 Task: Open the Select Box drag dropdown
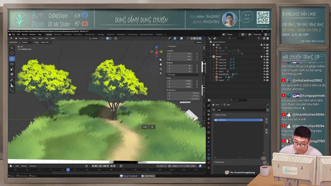[x=45, y=42]
